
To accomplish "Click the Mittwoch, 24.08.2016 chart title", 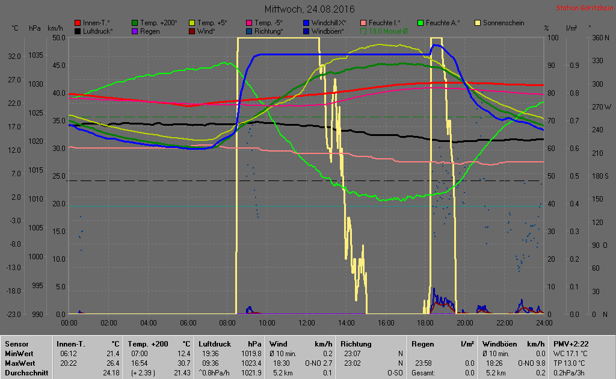I will (309, 10).
